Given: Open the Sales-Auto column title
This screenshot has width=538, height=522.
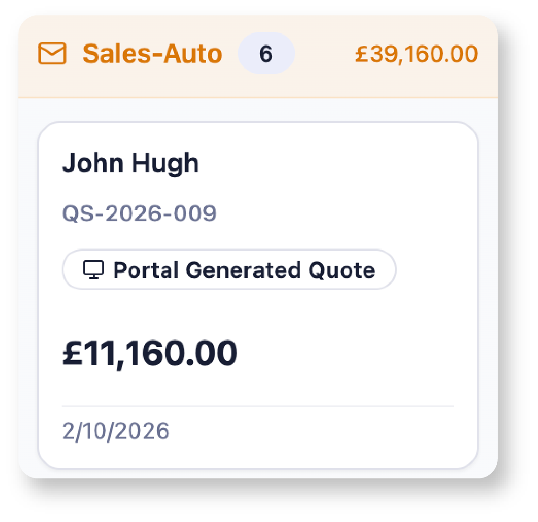Looking at the screenshot, I should tap(152, 54).
